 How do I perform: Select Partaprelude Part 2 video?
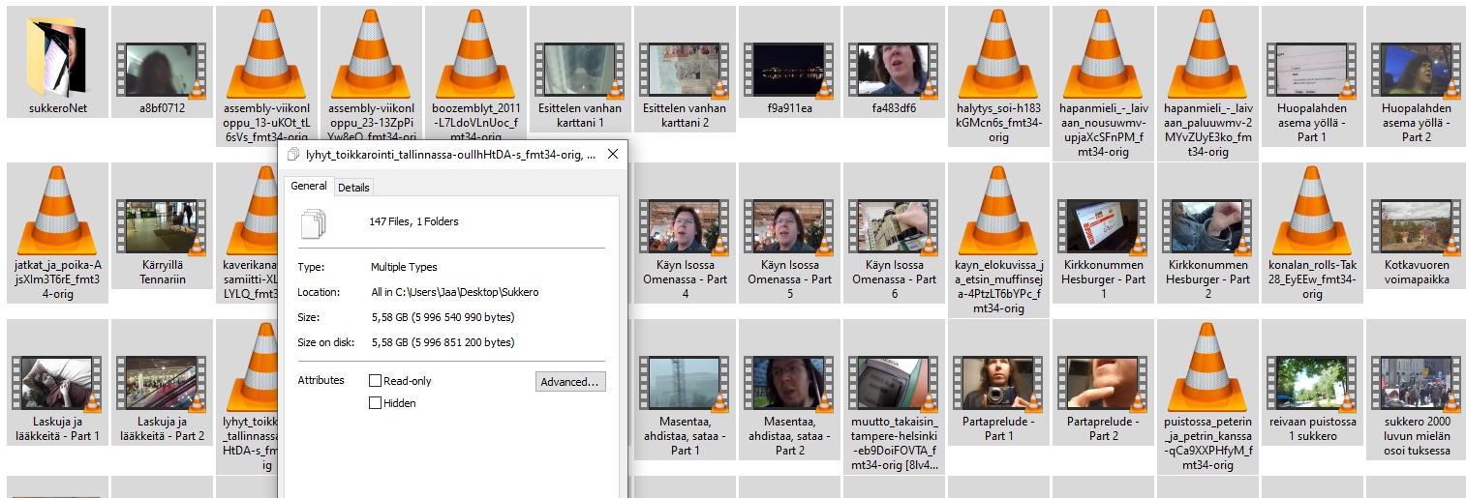[1103, 384]
